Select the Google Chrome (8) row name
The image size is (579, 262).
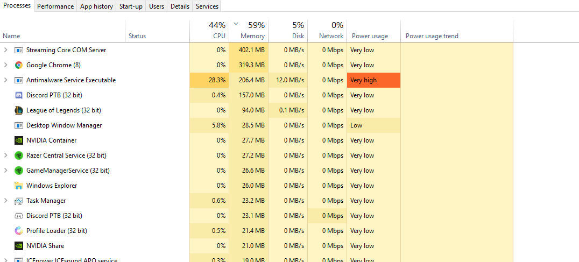point(54,65)
